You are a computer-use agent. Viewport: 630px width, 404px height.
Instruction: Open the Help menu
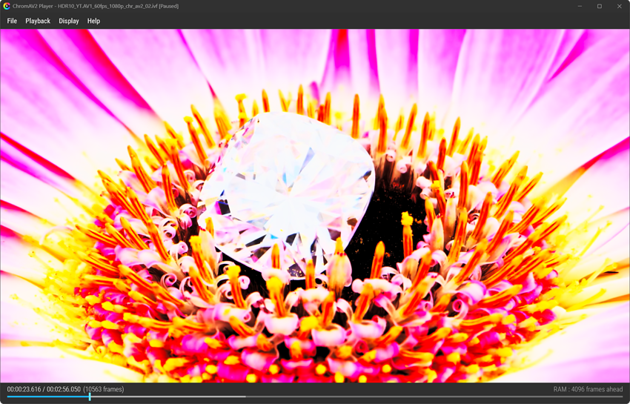pyautogui.click(x=93, y=21)
